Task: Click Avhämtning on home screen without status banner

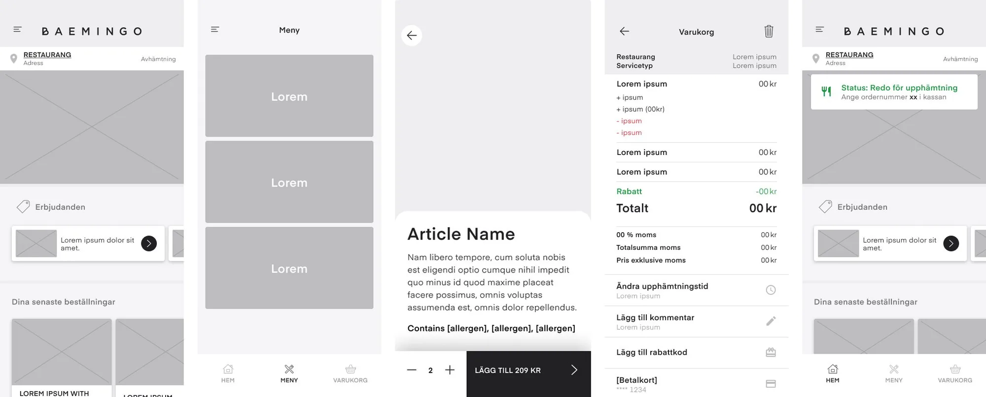Action: 158,59
